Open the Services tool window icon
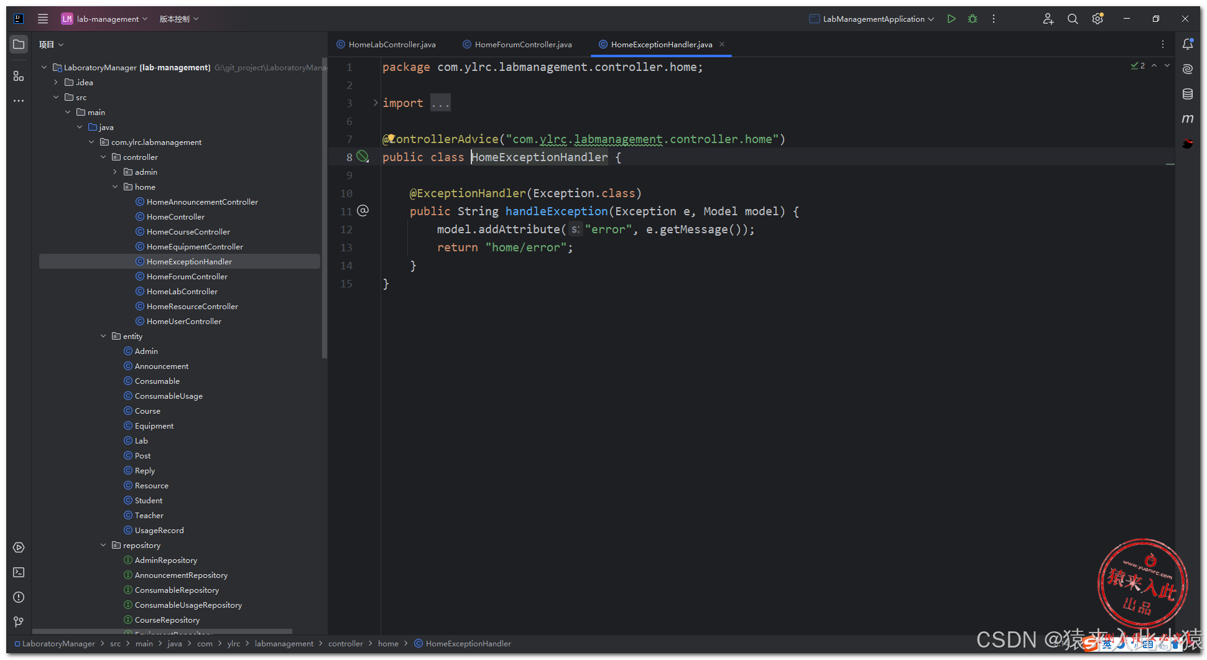 (x=19, y=547)
